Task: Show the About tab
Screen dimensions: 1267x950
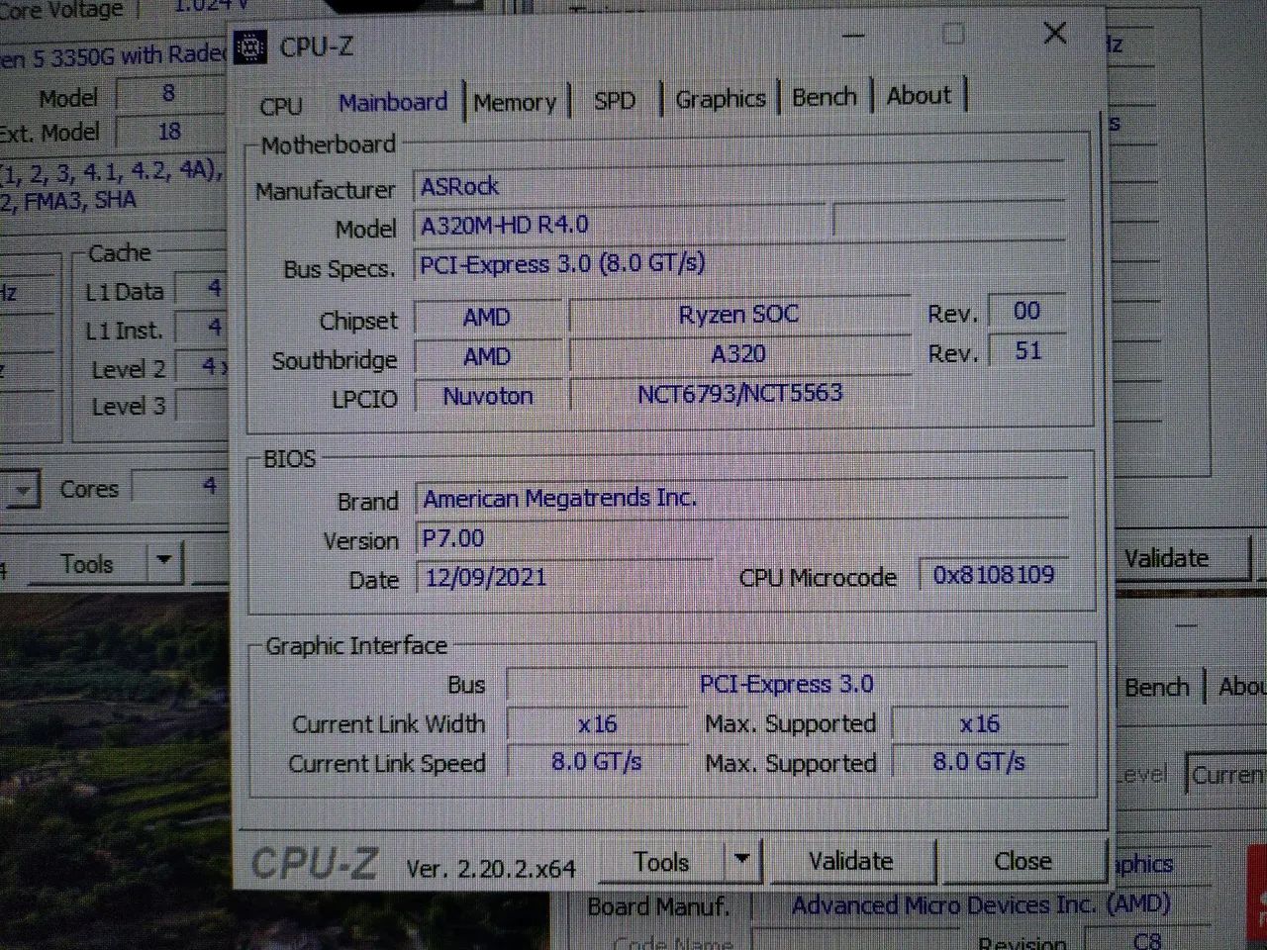Action: click(919, 96)
